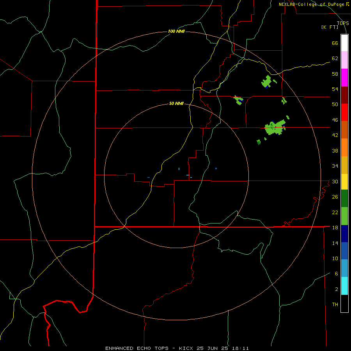351x351 pixels.
Task: Click the 'TH' legend label
Action: point(335,304)
